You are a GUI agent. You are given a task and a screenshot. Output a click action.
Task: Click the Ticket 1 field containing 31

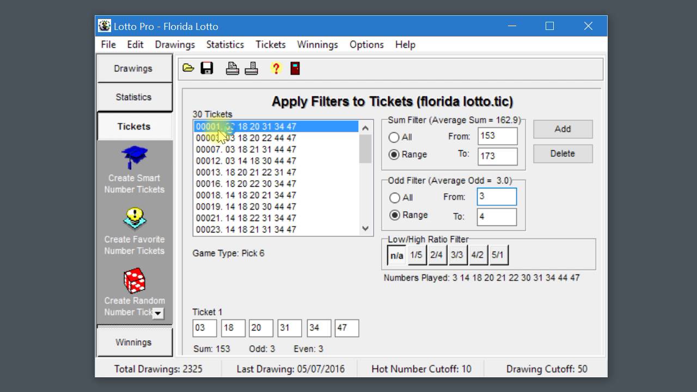(290, 328)
